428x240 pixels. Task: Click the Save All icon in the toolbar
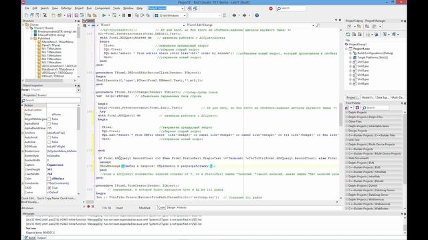point(77,15)
